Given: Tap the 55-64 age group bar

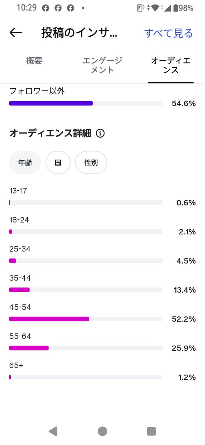Looking at the screenshot, I should point(86,348).
